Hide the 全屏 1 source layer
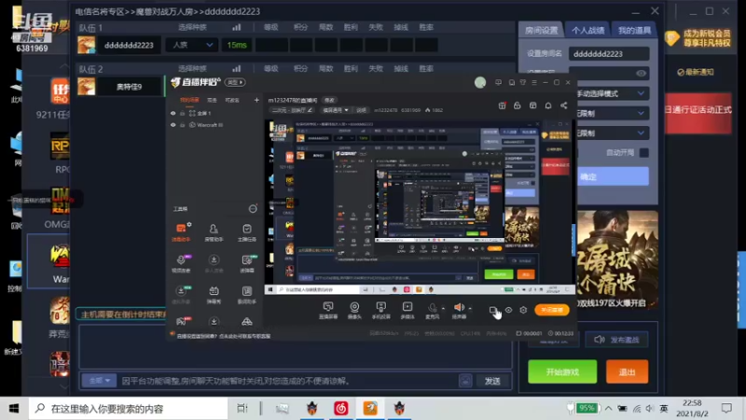This screenshot has height=420, width=746. tap(173, 113)
